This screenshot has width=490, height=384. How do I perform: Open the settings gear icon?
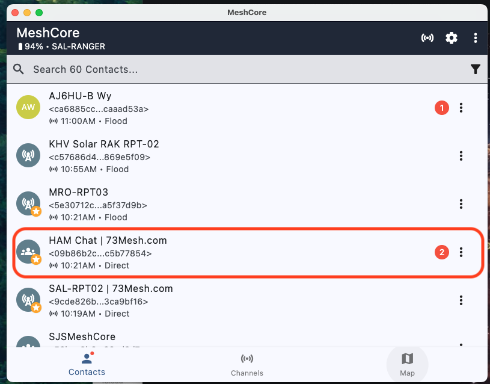(451, 38)
